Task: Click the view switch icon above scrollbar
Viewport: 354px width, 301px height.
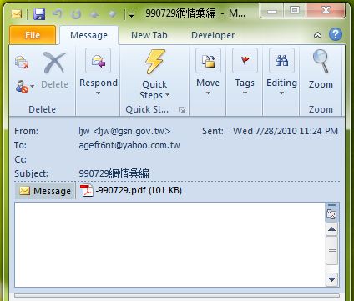Action: [331, 214]
